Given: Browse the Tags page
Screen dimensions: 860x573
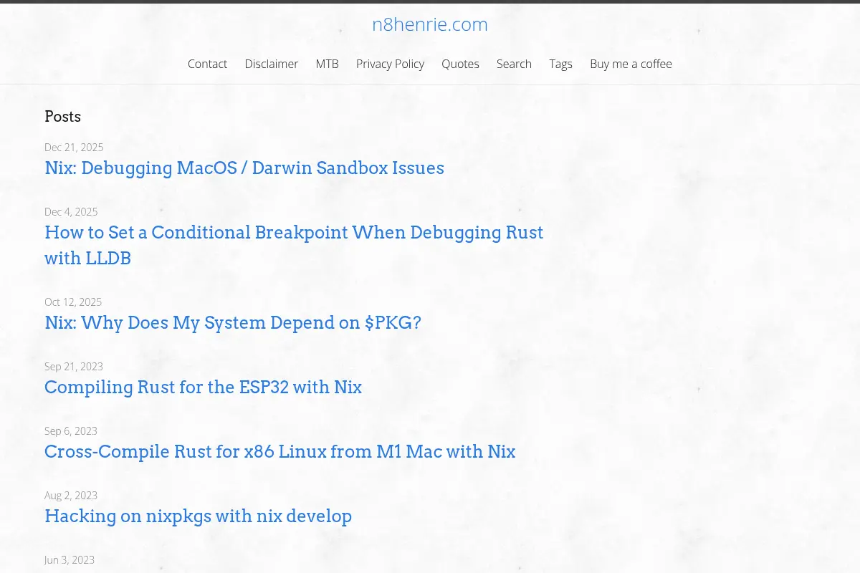Looking at the screenshot, I should point(560,64).
